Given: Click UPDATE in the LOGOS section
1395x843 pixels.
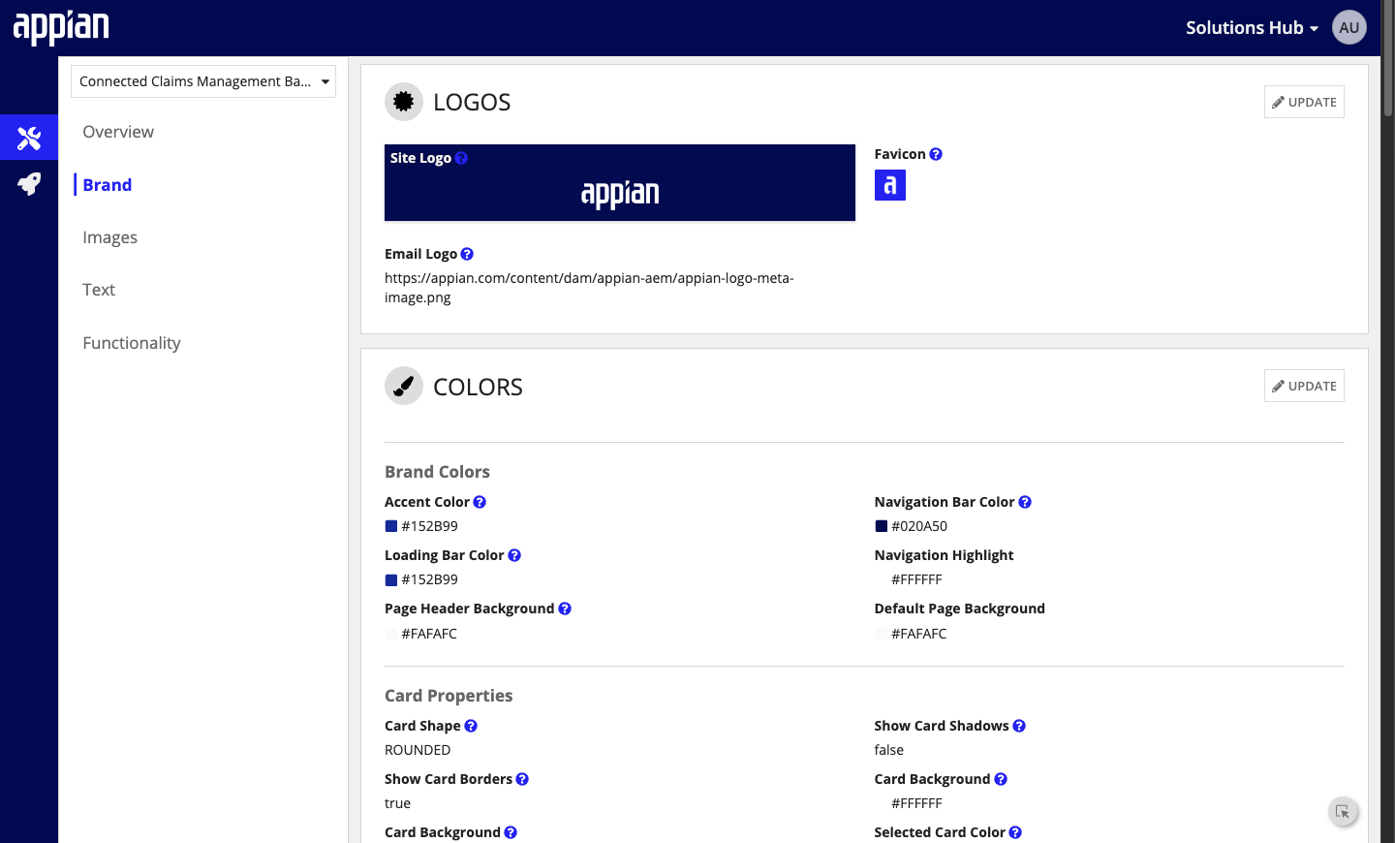Looking at the screenshot, I should tap(1304, 102).
